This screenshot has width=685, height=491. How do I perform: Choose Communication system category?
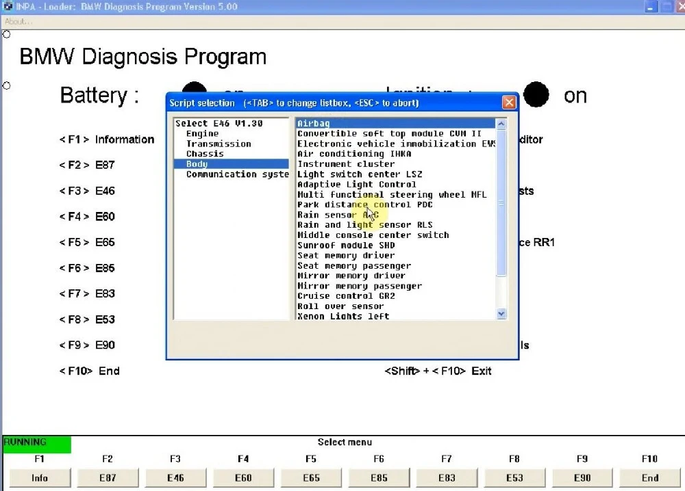232,174
